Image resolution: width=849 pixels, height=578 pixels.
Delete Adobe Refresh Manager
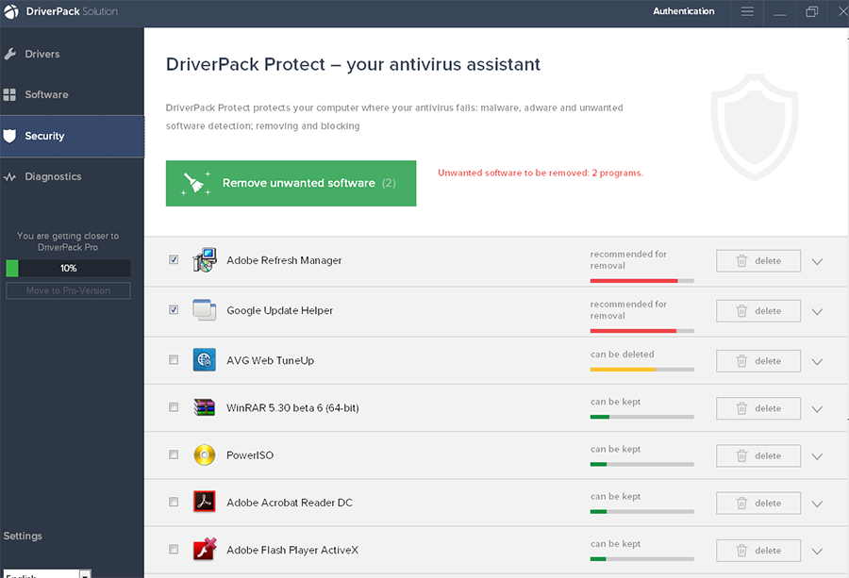coord(758,261)
